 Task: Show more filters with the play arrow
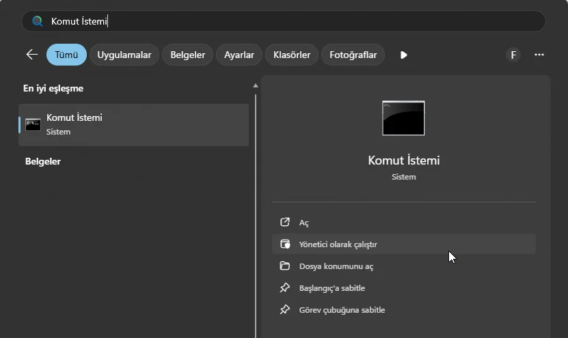[x=403, y=55]
